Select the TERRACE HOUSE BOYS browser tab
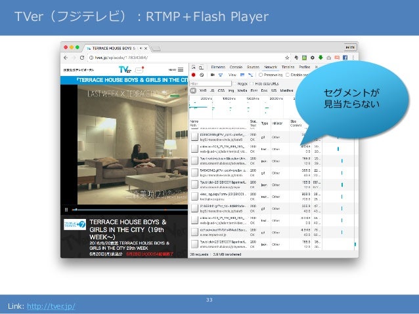 point(115,49)
